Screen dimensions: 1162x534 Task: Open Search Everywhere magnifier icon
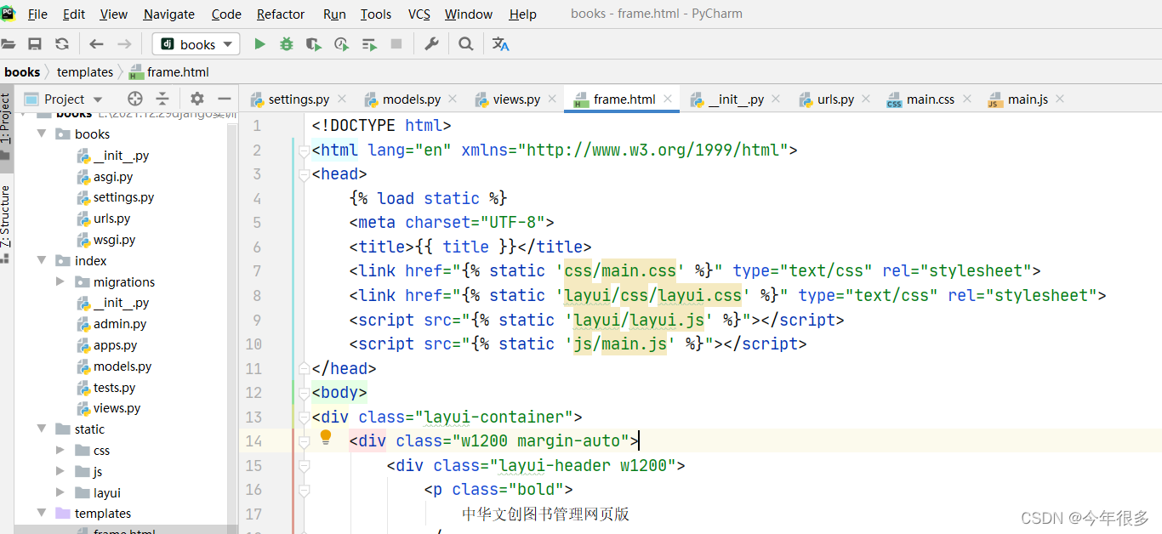pos(465,44)
